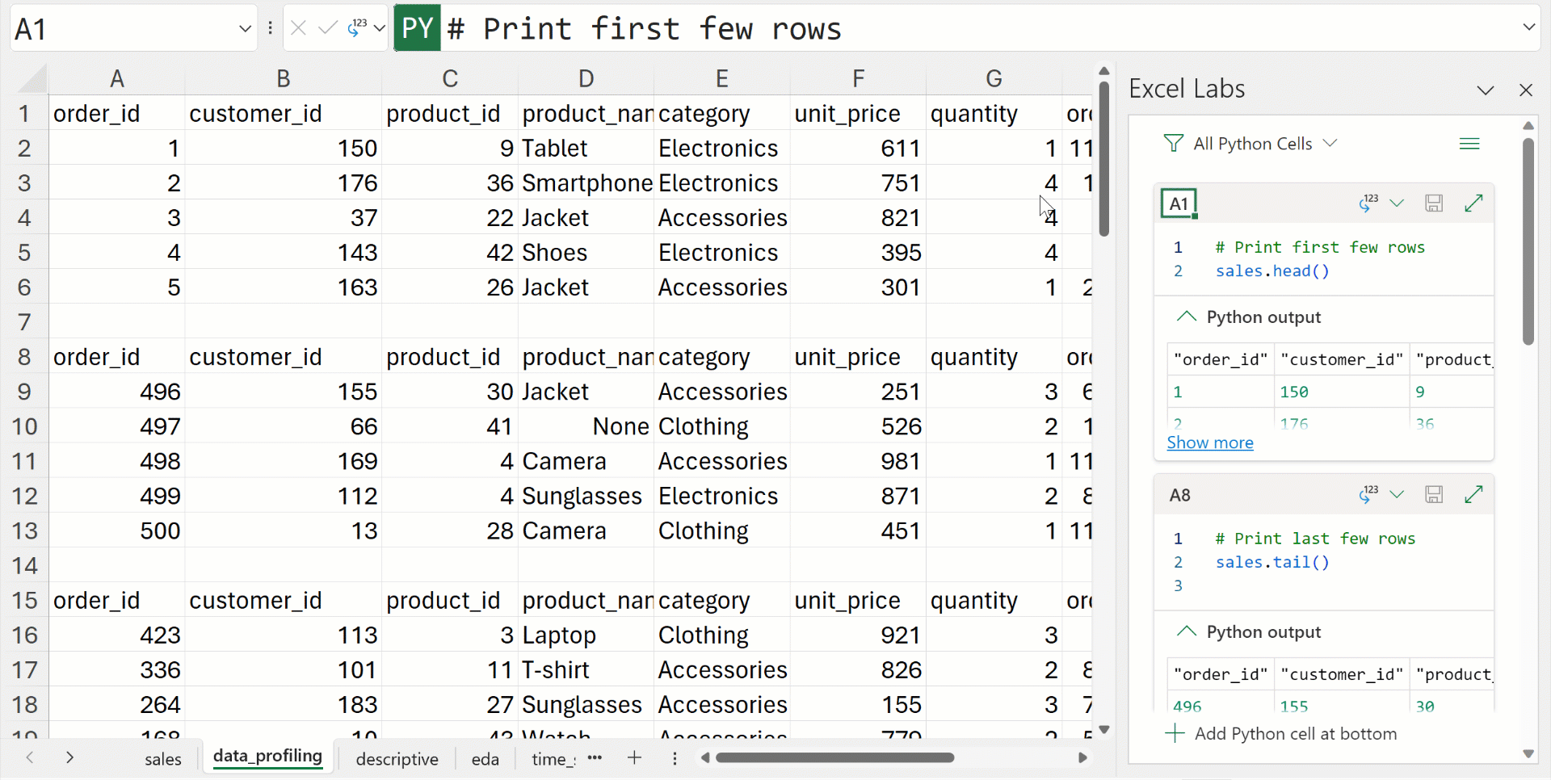1551x780 pixels.
Task: Switch to the descriptive sheet tab
Action: tap(397, 758)
